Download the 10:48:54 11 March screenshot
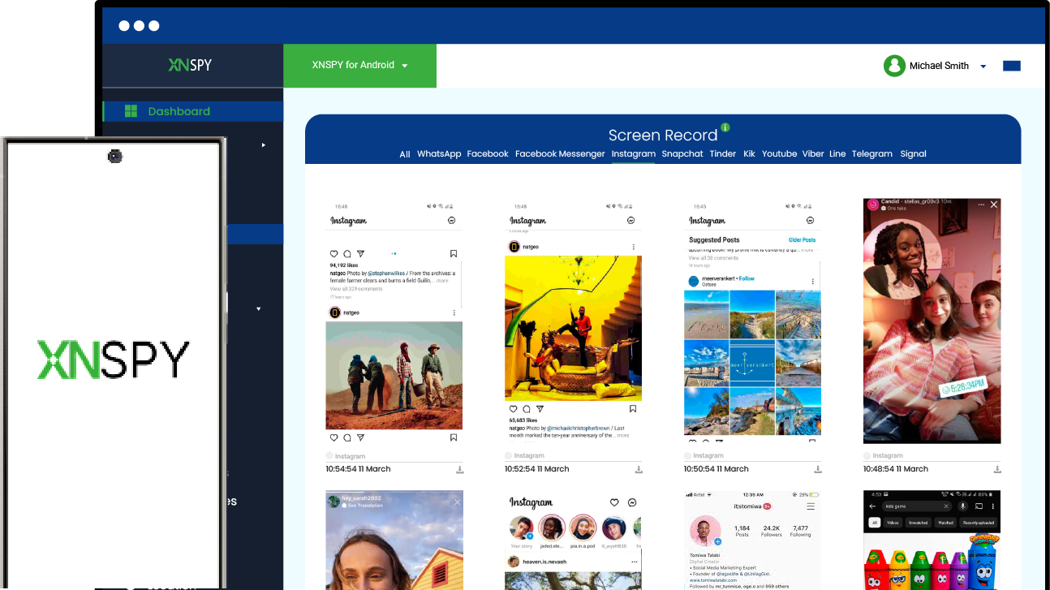The image size is (1050, 590). (x=996, y=469)
